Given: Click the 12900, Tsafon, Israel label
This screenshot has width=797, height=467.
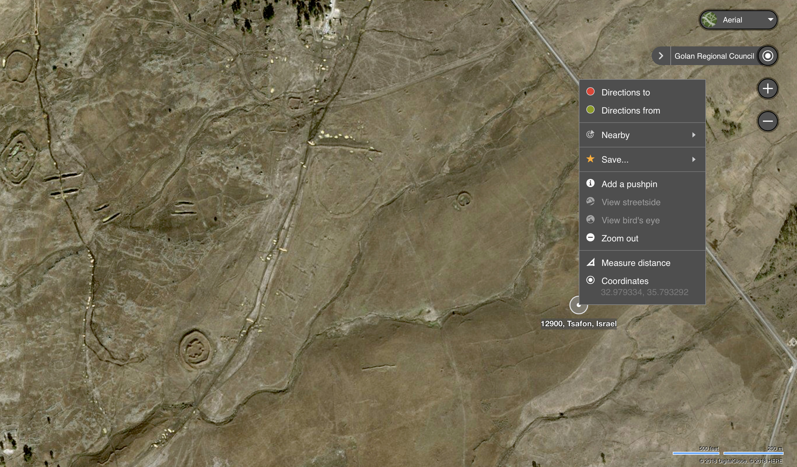Looking at the screenshot, I should [x=578, y=324].
